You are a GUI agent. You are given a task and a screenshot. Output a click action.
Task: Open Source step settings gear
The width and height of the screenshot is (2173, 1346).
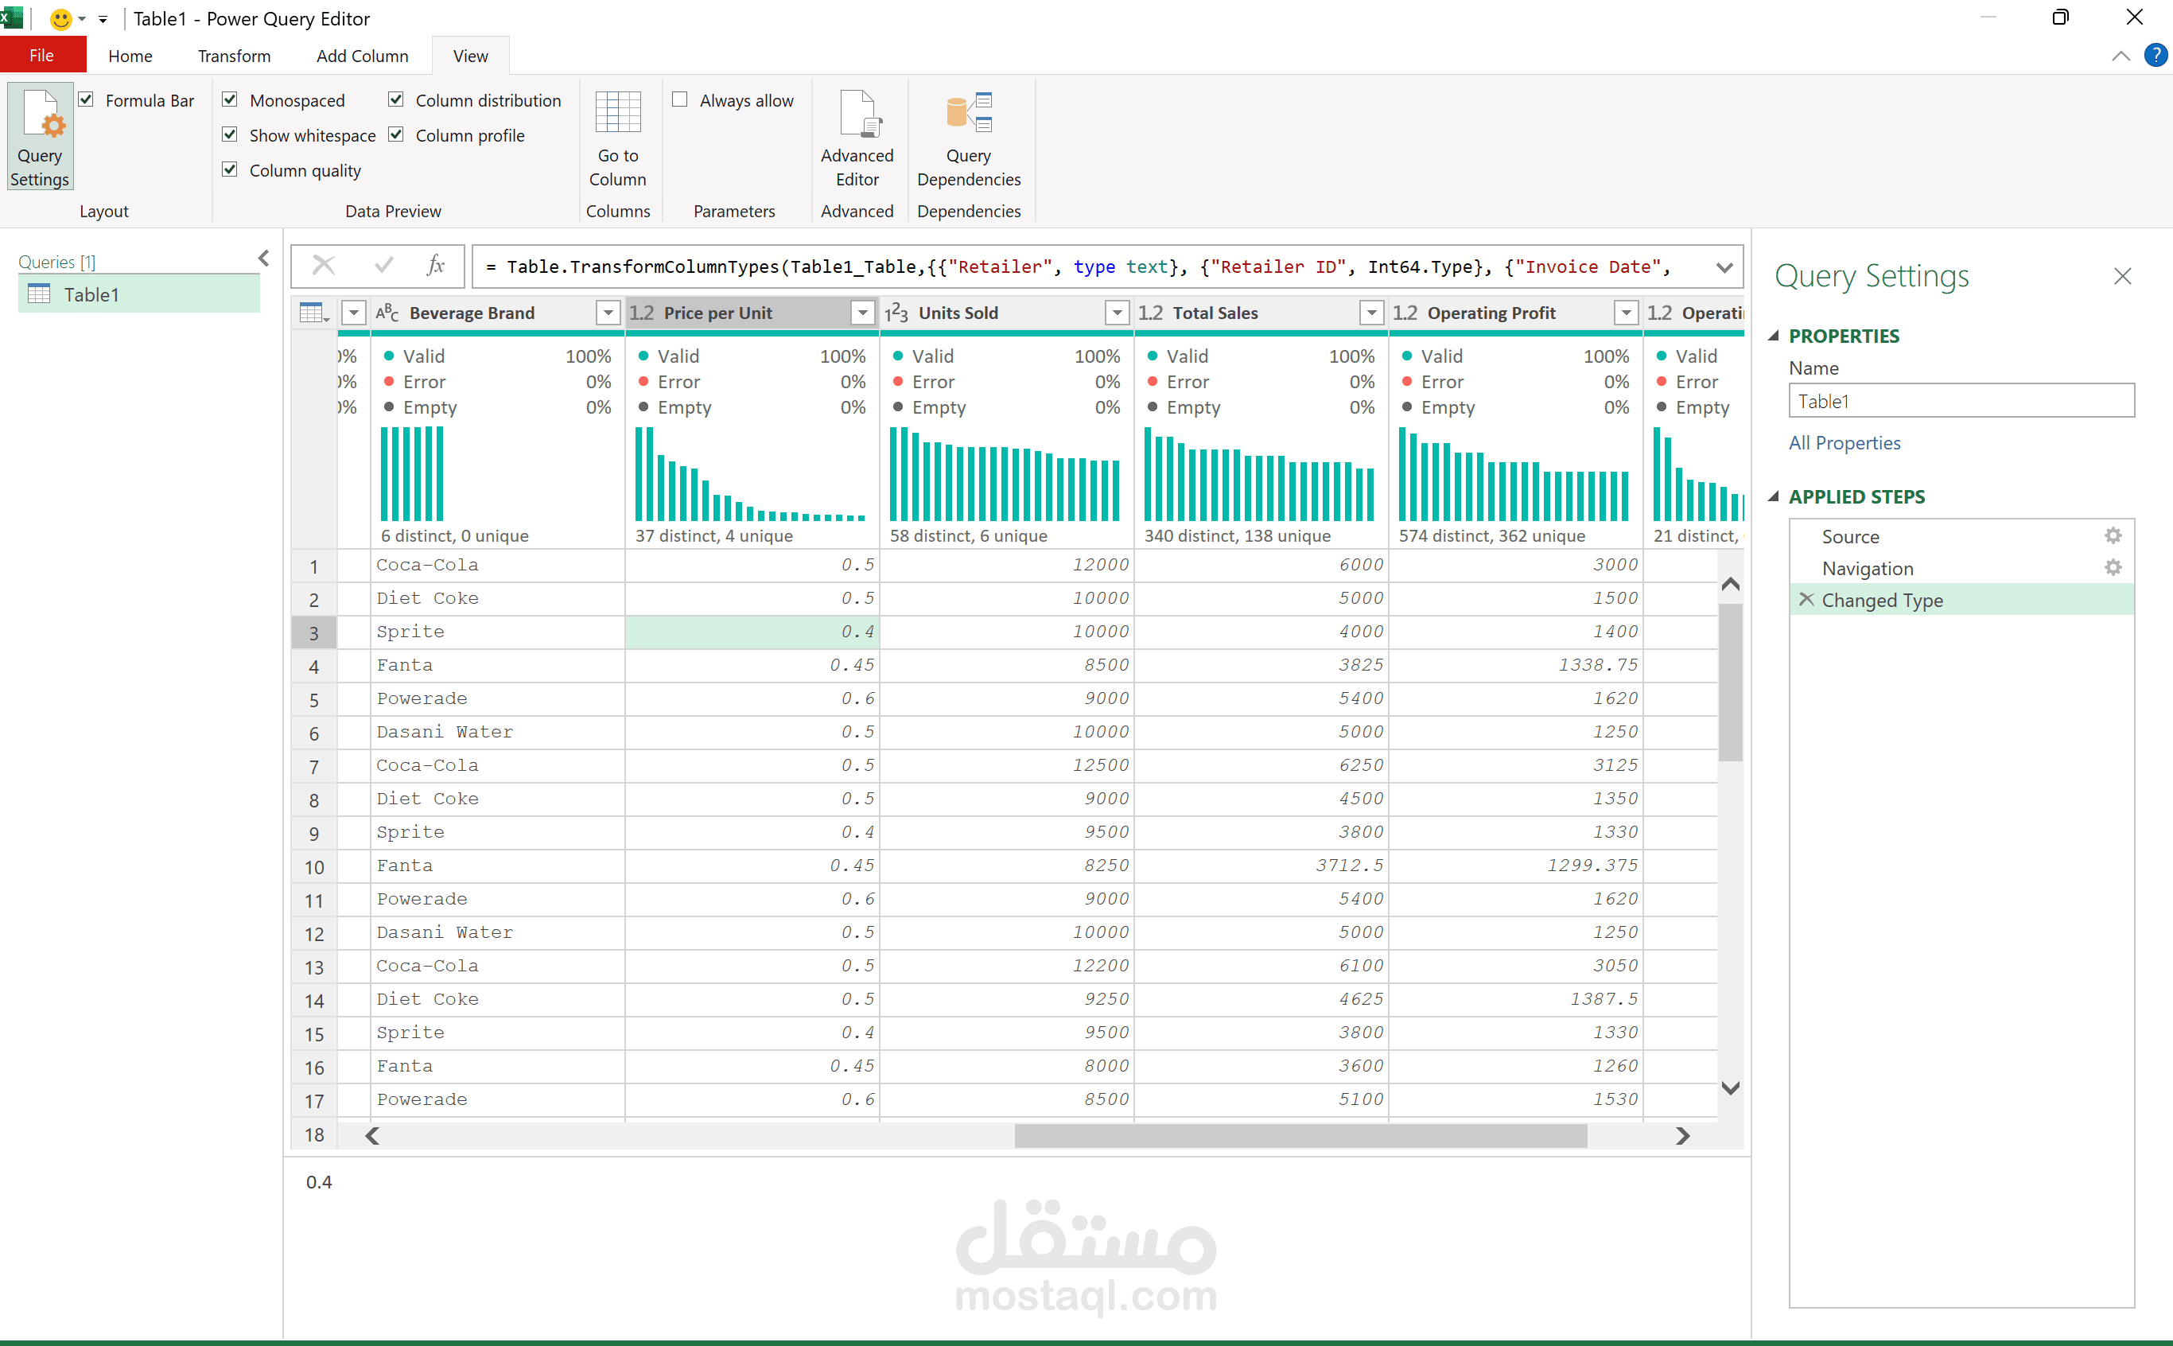click(x=2113, y=536)
